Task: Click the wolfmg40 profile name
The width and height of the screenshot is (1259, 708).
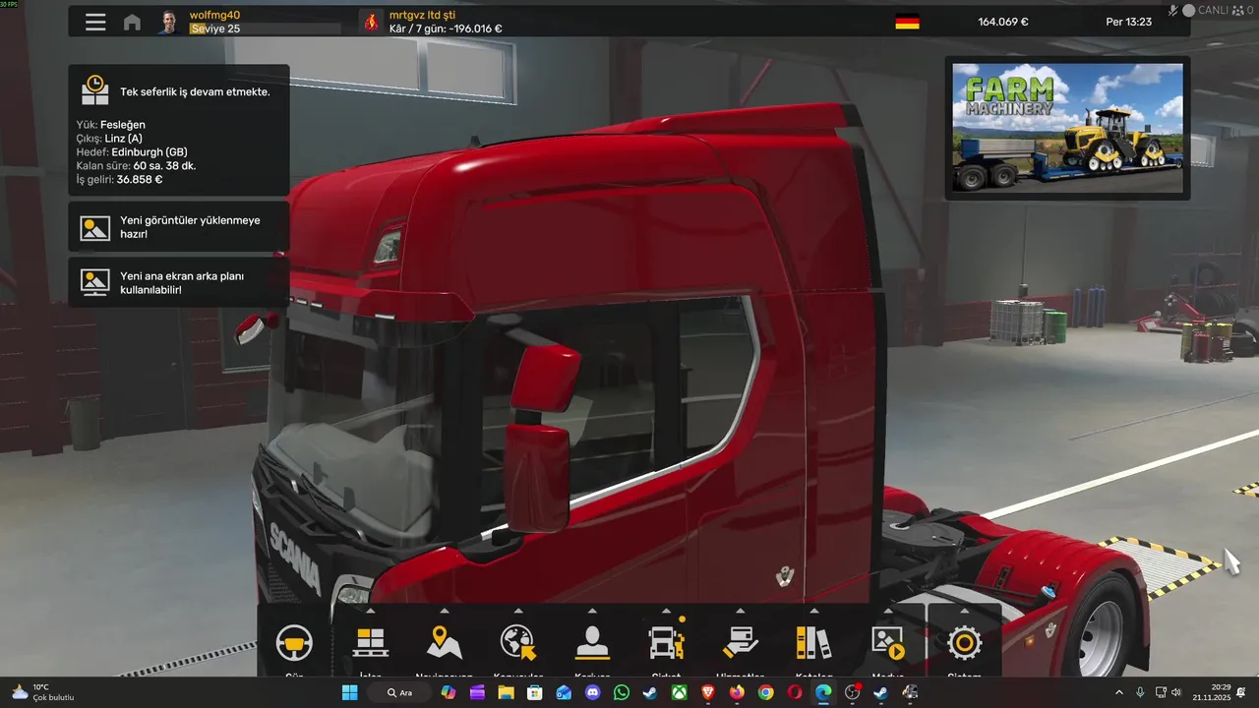Action: [214, 15]
